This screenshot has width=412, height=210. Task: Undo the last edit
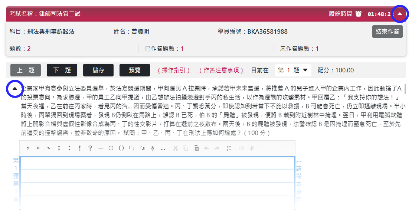(206, 148)
